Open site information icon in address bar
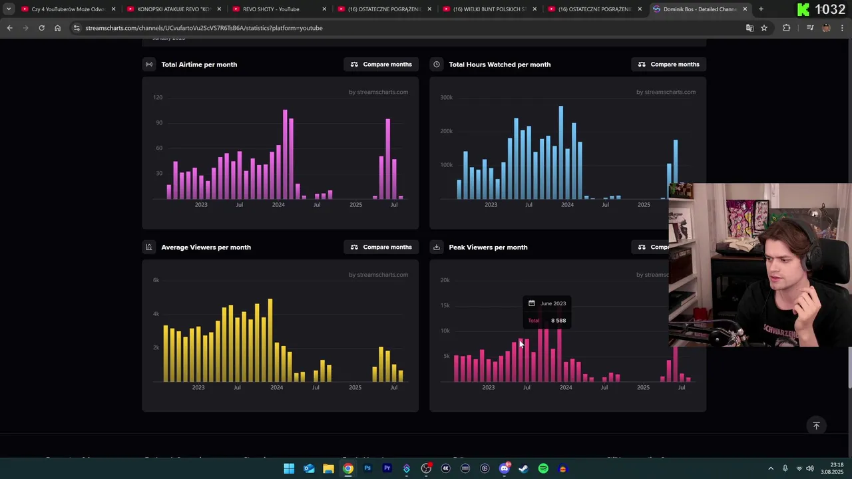 (x=77, y=28)
